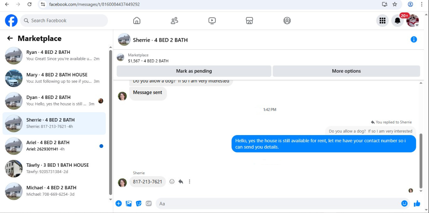
Task: Open Täwñy 3 BED 1 BATH HOUSE conversation
Action: pyautogui.click(x=54, y=168)
